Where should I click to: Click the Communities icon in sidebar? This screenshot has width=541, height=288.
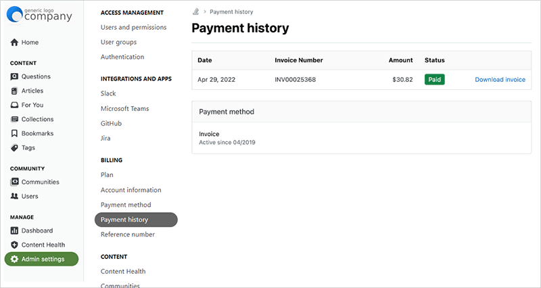(14, 182)
